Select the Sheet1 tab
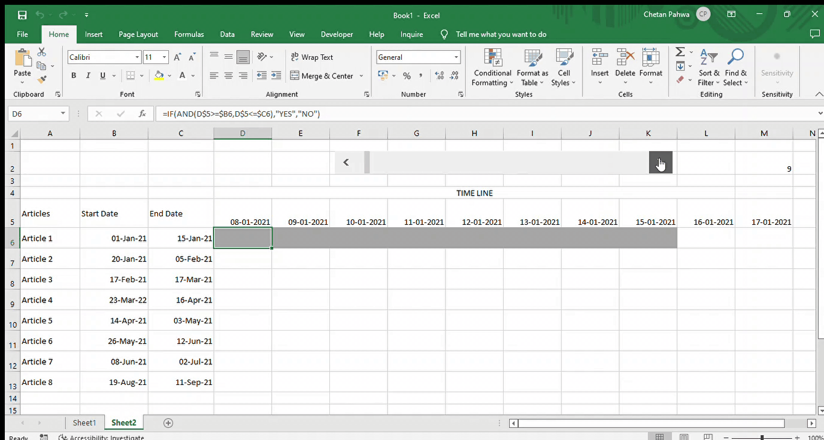 click(x=84, y=423)
